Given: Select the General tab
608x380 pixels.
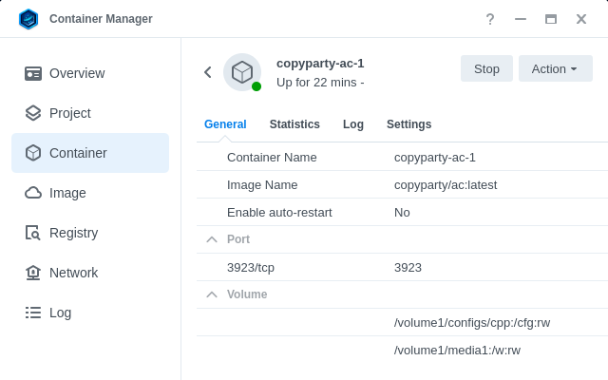Looking at the screenshot, I should click(225, 124).
